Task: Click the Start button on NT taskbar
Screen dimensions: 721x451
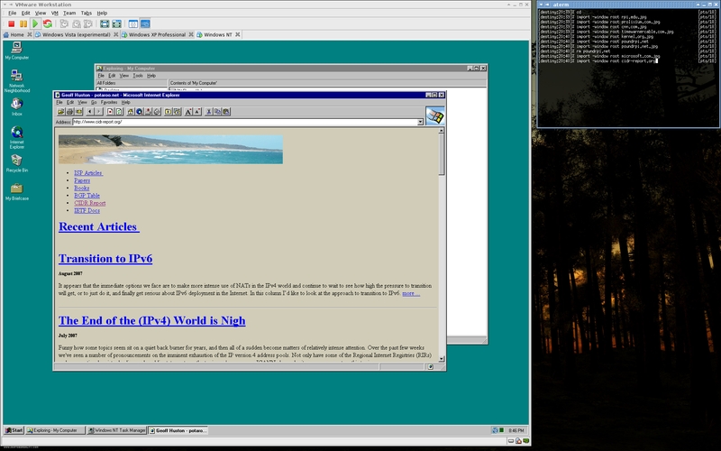Action: (14, 430)
